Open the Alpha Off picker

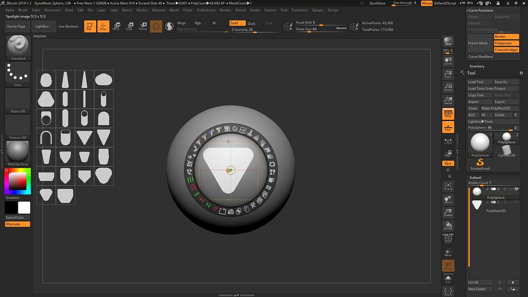(x=18, y=101)
